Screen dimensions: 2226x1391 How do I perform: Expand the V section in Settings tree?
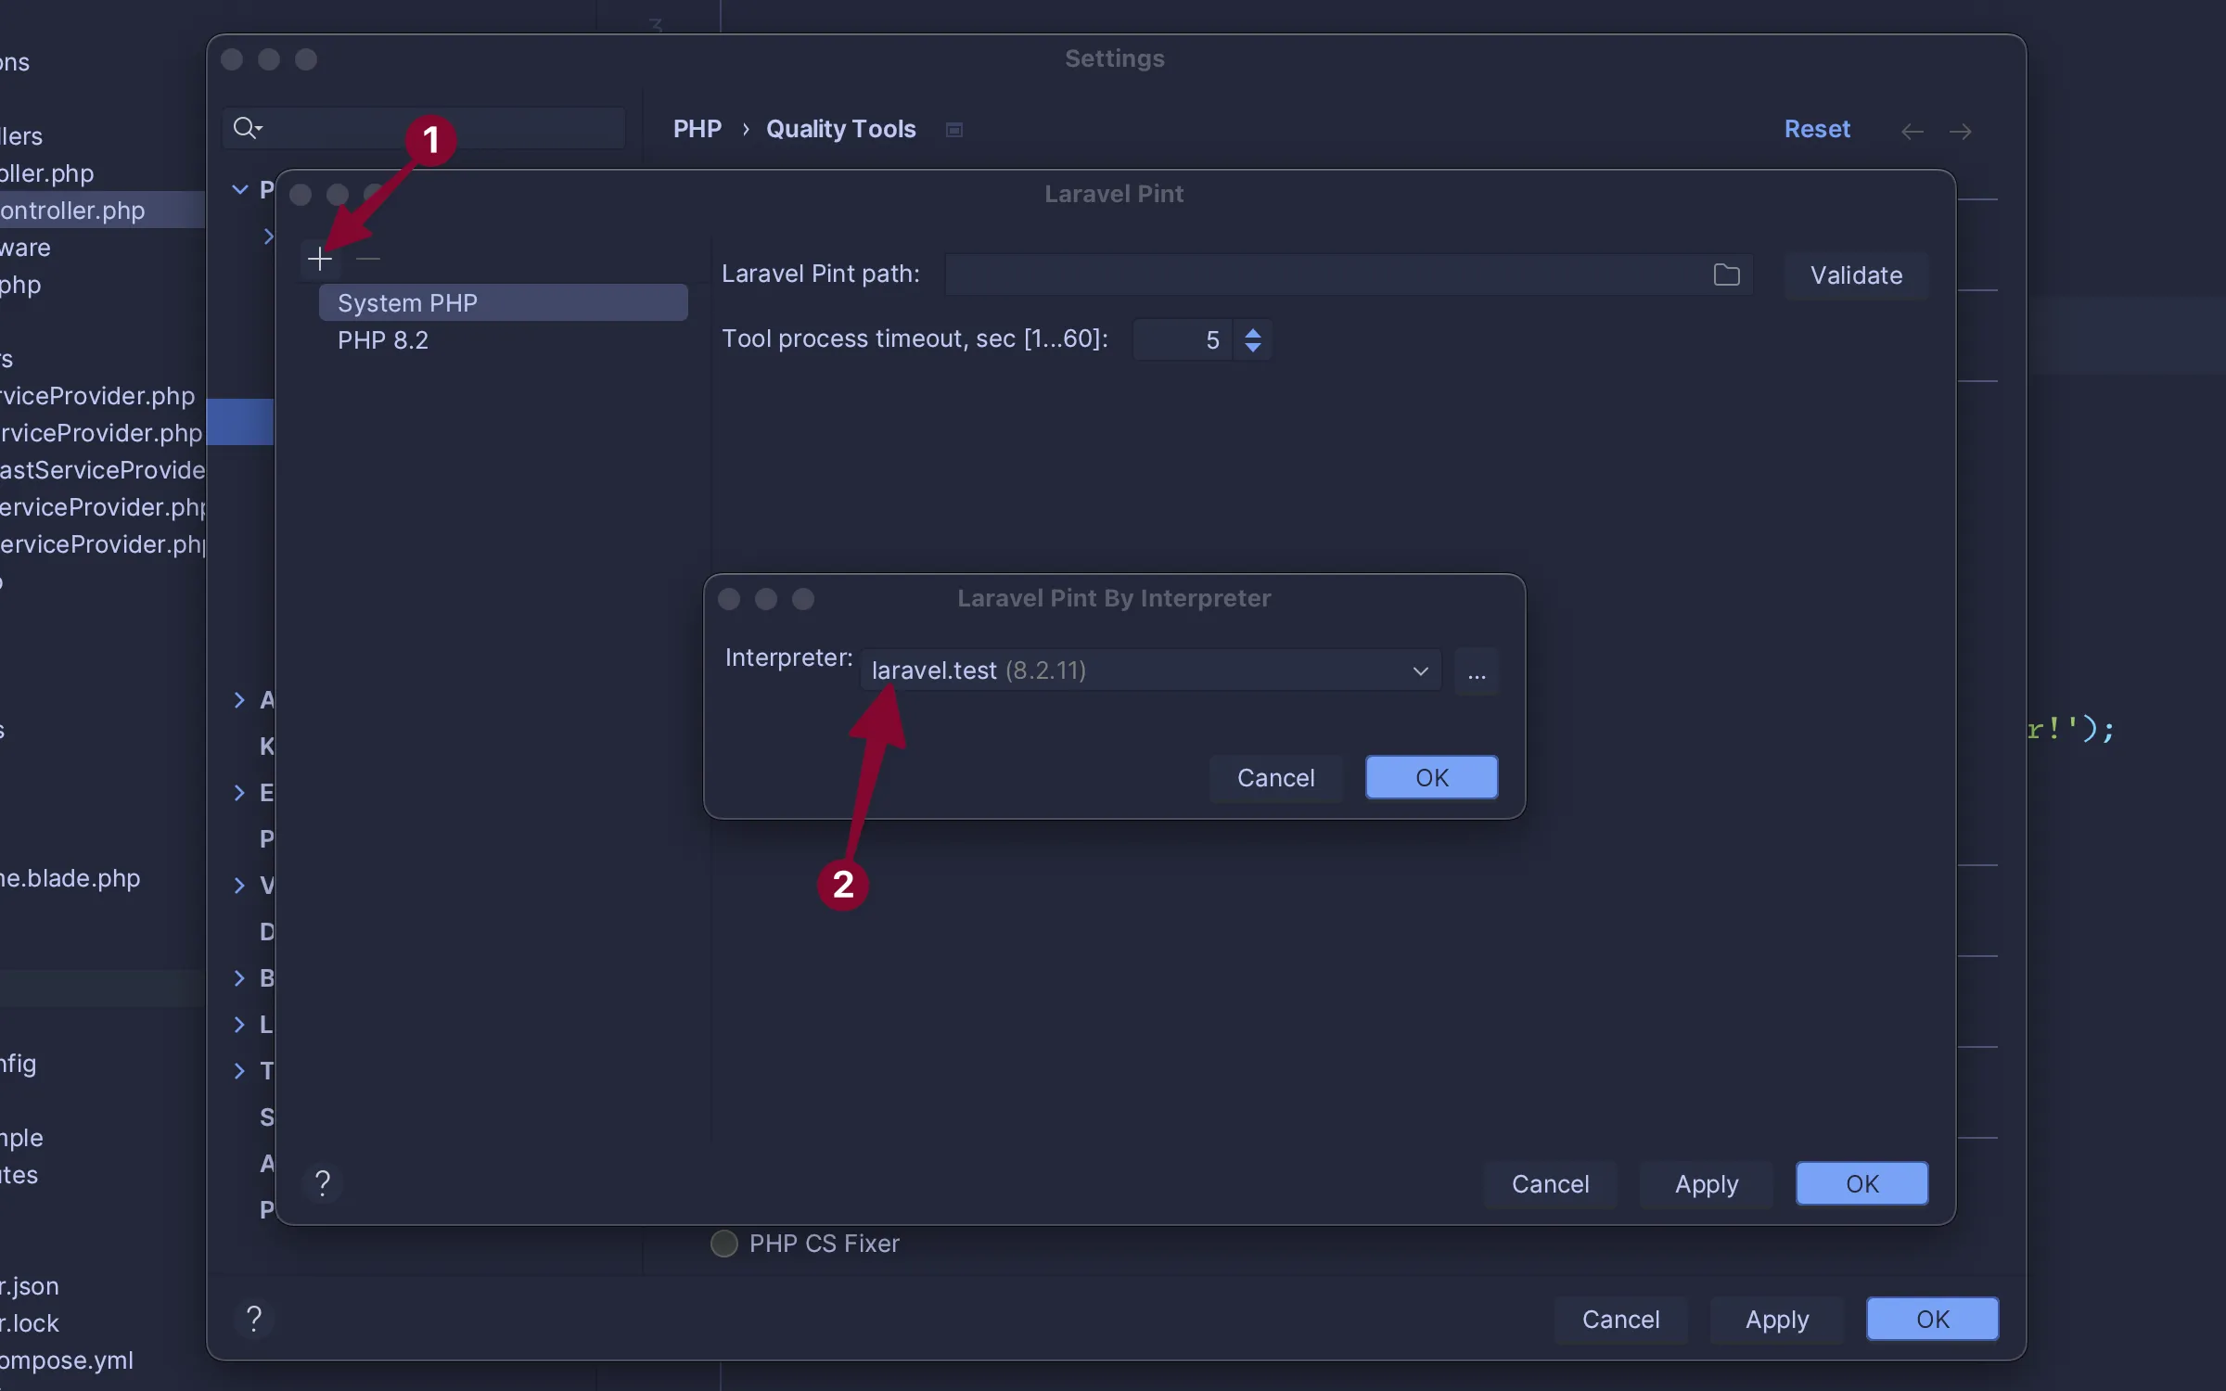(239, 886)
